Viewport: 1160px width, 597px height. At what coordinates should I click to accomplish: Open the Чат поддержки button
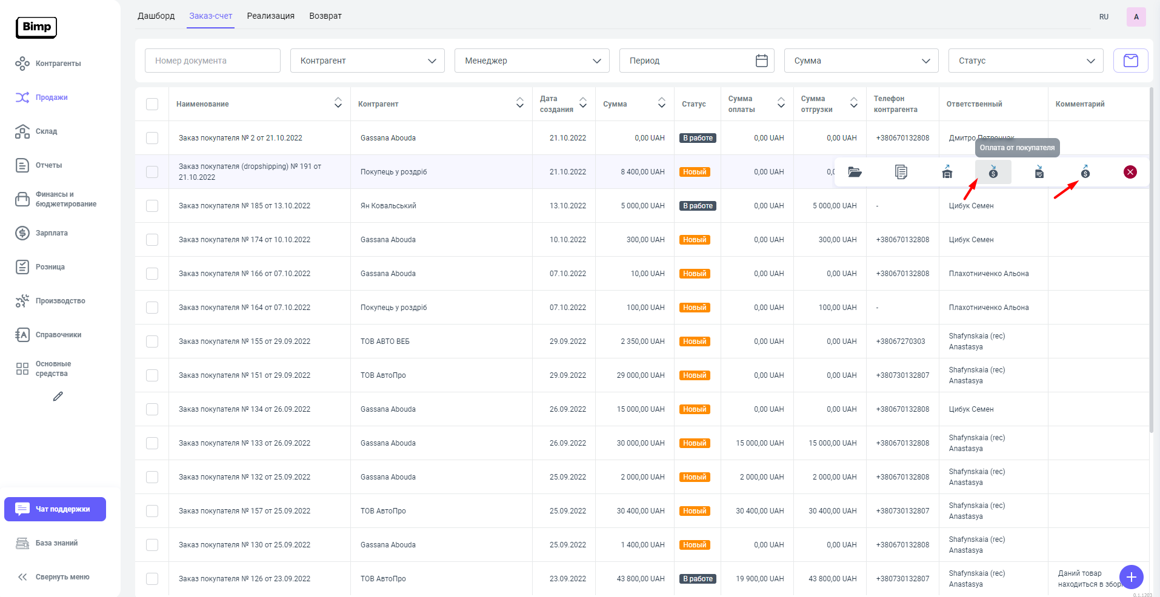[55, 509]
